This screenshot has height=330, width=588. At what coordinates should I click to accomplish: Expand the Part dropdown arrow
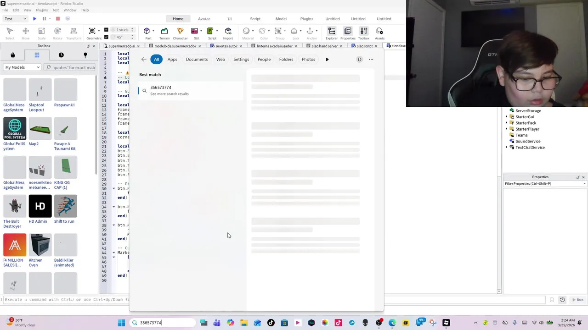(x=154, y=31)
